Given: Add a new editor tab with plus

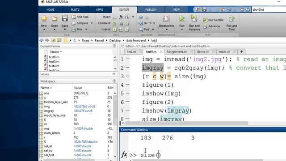Looking at the screenshot, I should [x=241, y=52].
